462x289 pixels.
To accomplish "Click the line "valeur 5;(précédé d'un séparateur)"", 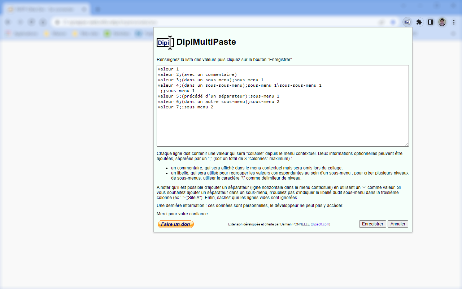I will [218, 96].
